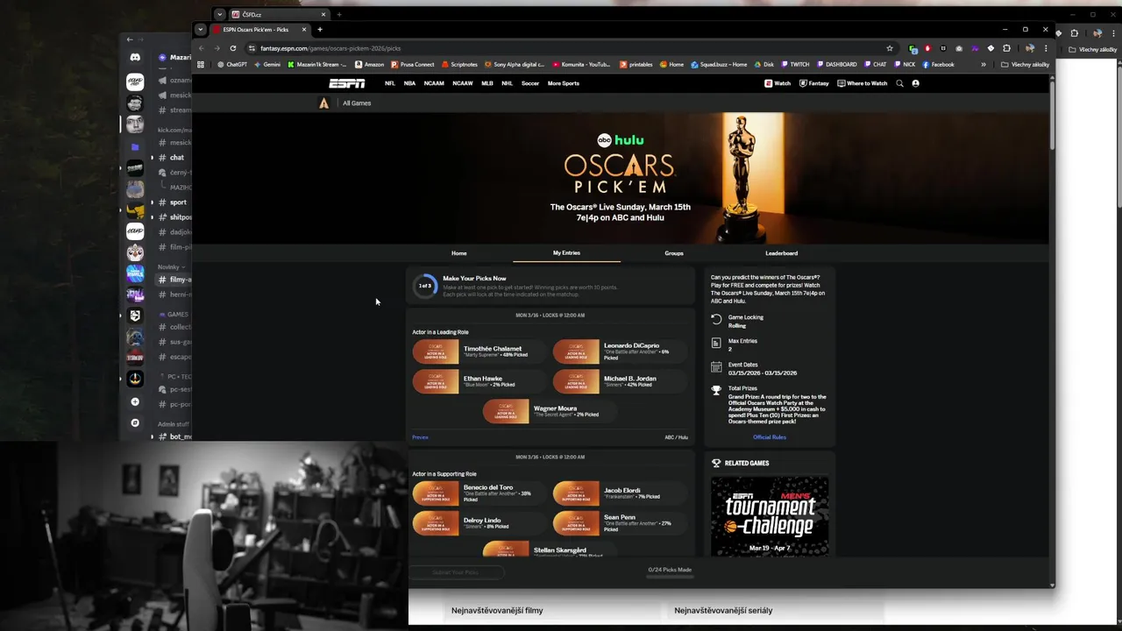
Task: Pick Wagner Moura for Actor in a Leading Role
Action: coord(550,411)
